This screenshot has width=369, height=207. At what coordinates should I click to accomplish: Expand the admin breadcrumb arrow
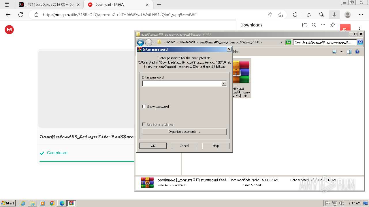point(178,42)
